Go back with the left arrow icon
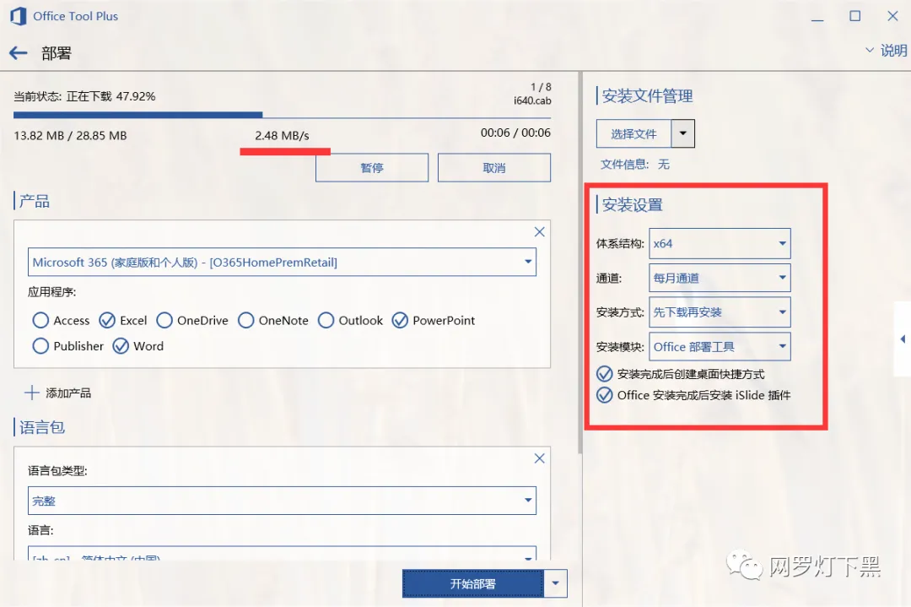The image size is (911, 607). (x=18, y=53)
